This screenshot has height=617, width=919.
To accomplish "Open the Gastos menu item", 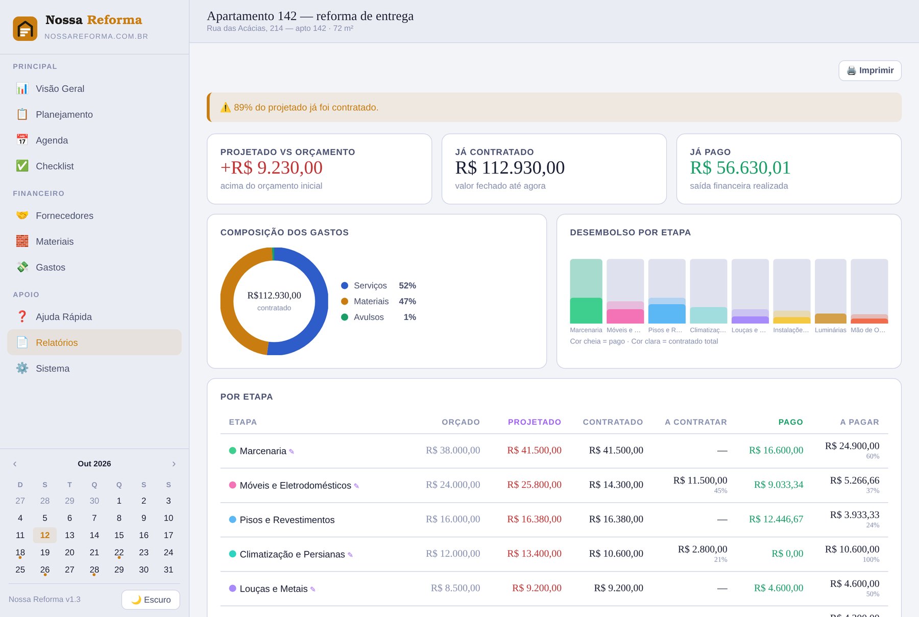I will (x=94, y=267).
